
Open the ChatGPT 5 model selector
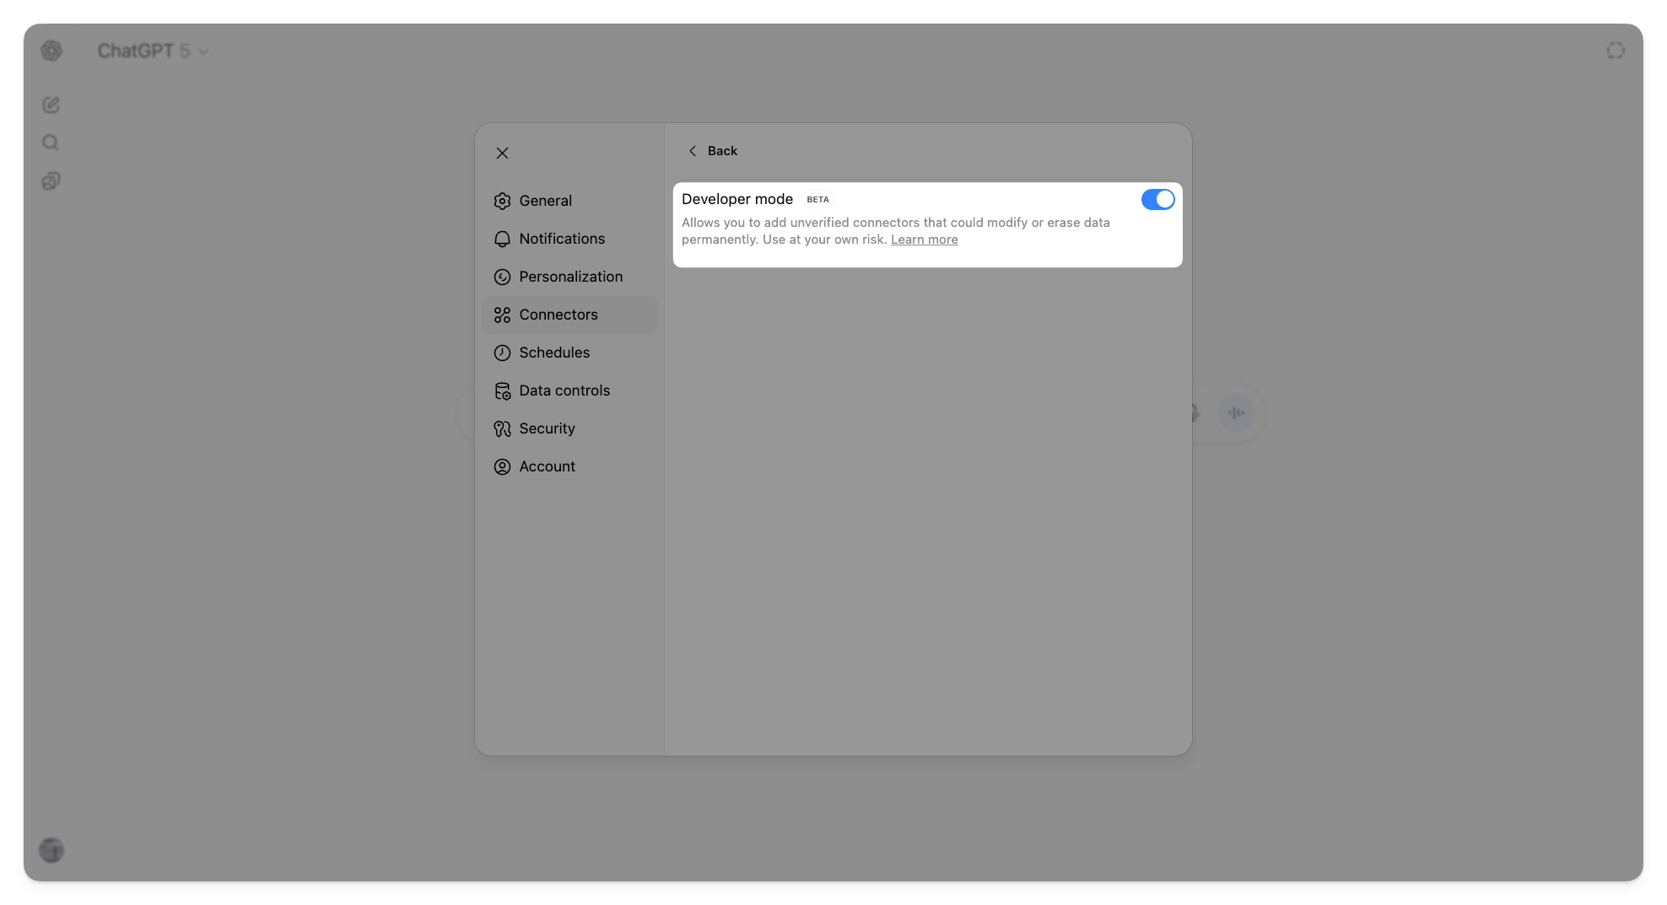[x=154, y=51]
